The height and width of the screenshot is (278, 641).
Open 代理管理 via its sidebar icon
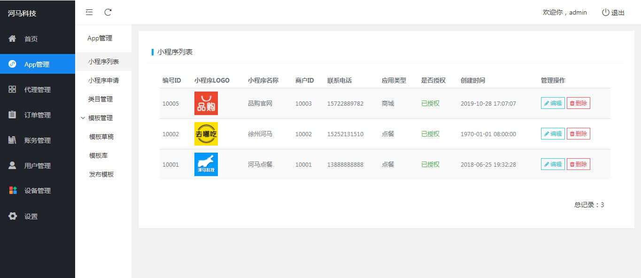tap(12, 89)
